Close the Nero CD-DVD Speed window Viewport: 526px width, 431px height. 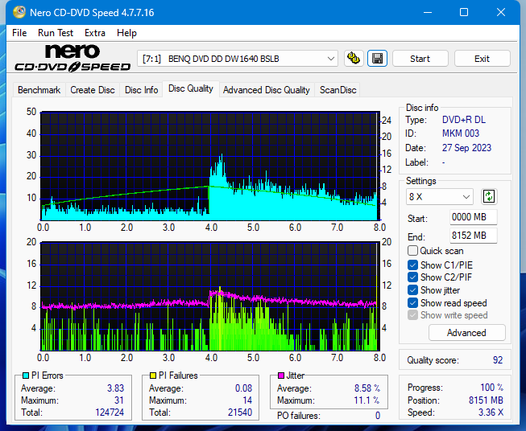(x=501, y=12)
